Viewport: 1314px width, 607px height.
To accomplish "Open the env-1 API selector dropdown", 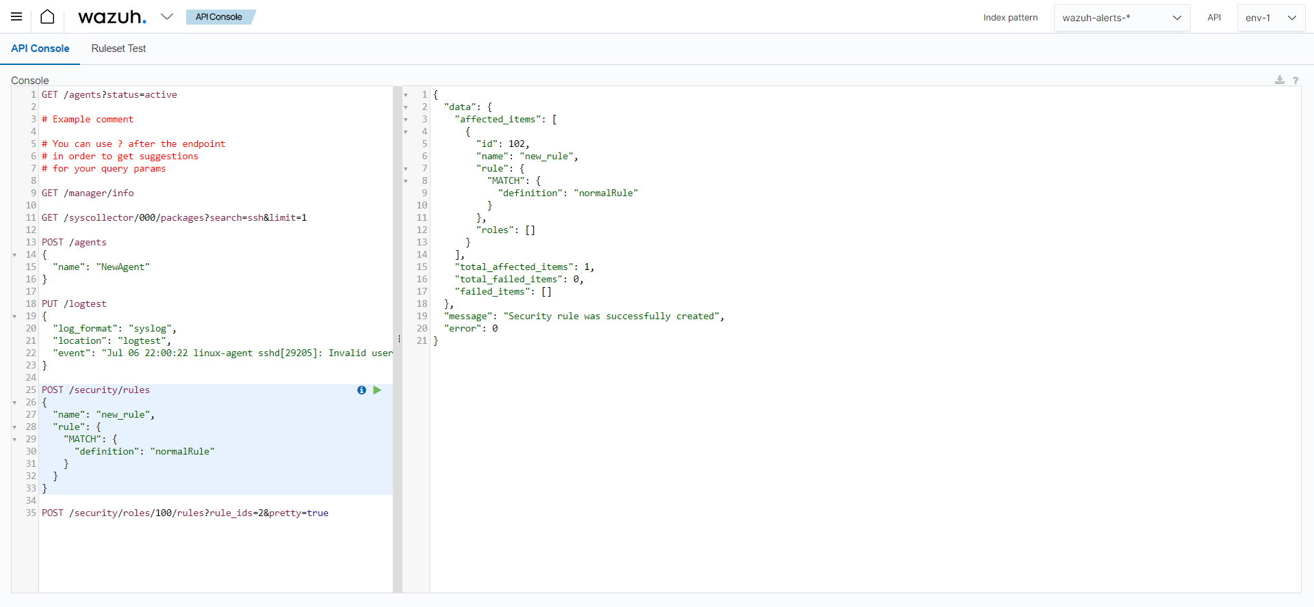I will click(x=1271, y=18).
